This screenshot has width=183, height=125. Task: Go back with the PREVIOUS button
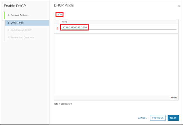(158, 118)
